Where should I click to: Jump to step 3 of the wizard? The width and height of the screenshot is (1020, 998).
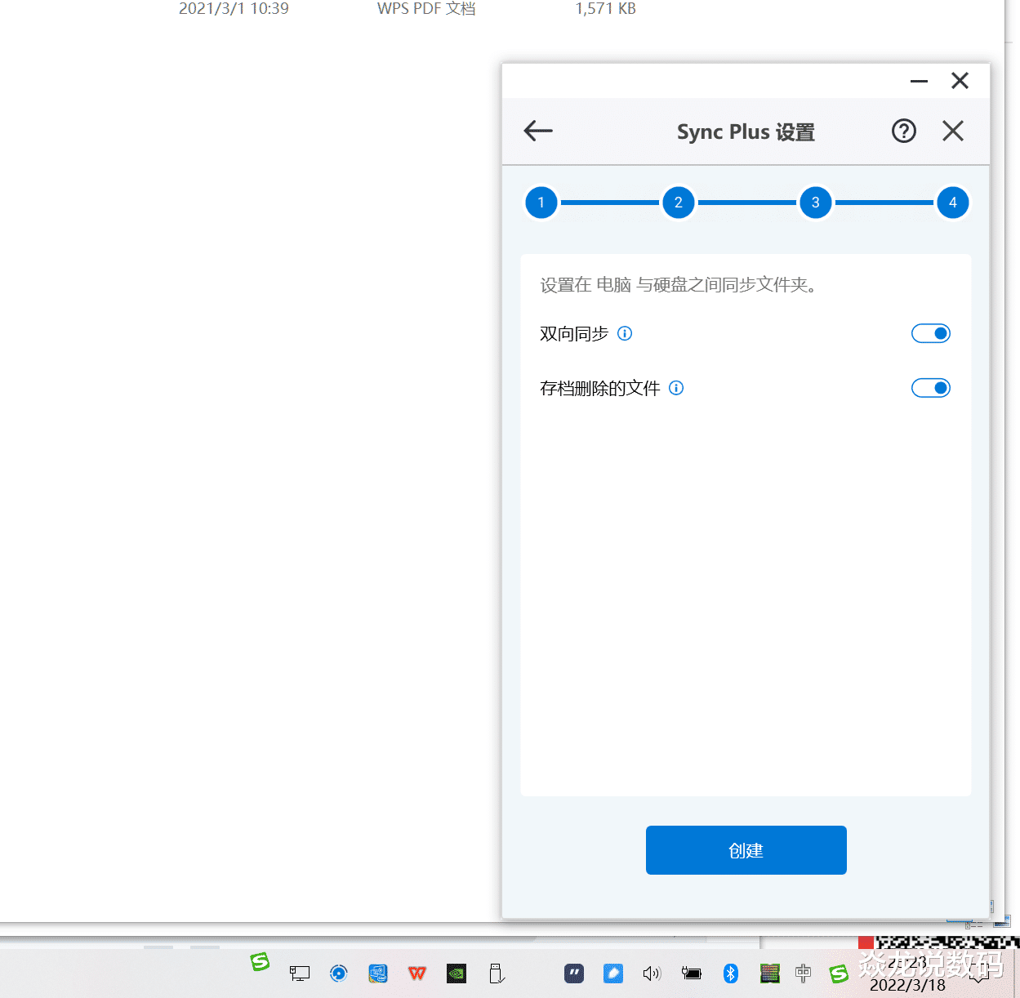point(816,203)
